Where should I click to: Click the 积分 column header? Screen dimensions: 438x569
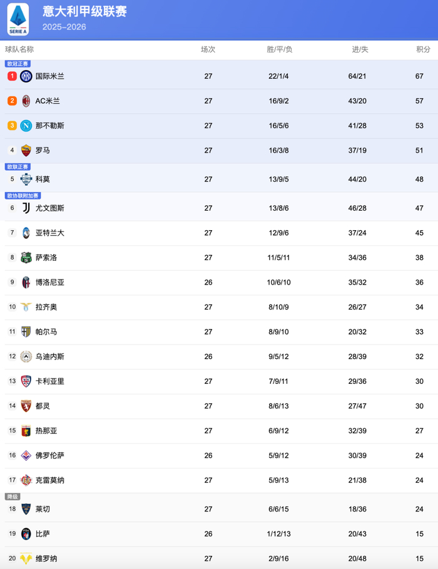pyautogui.click(x=423, y=49)
